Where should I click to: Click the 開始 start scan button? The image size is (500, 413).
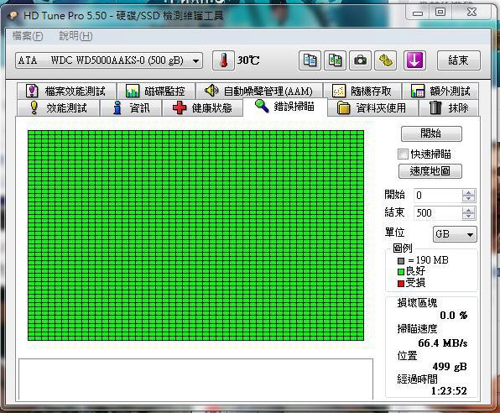click(431, 133)
